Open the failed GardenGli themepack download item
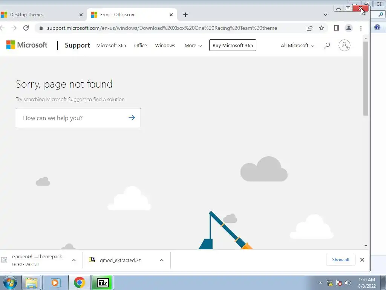This screenshot has width=386, height=290. pos(34,260)
